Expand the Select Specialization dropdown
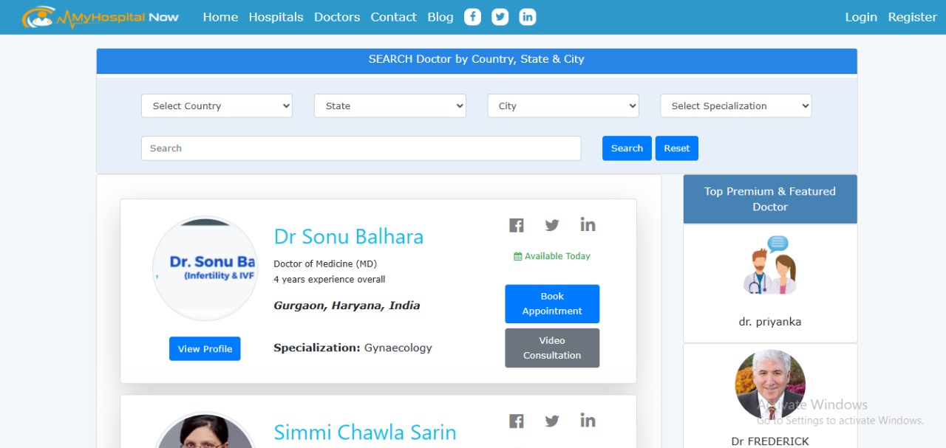 pyautogui.click(x=736, y=106)
